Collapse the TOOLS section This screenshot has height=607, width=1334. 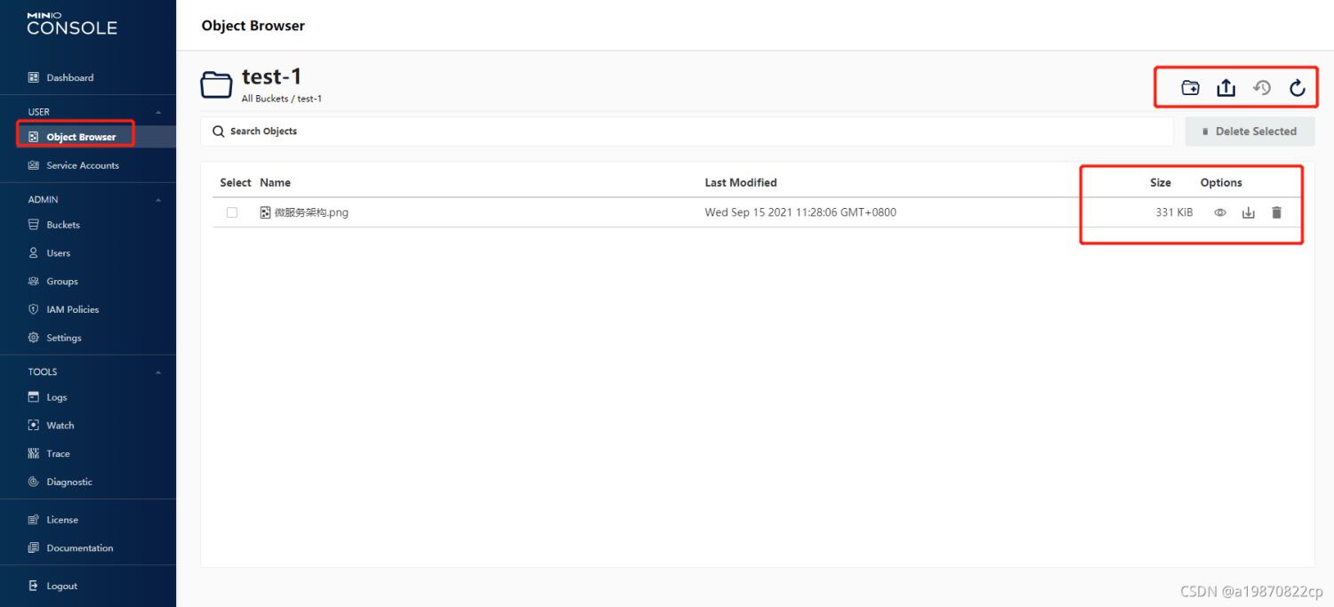click(x=158, y=372)
